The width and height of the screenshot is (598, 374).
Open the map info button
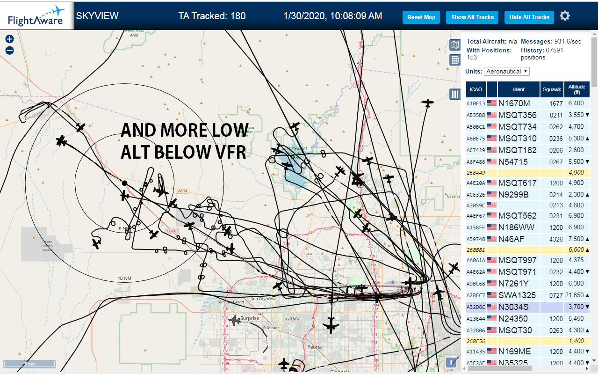point(451,362)
